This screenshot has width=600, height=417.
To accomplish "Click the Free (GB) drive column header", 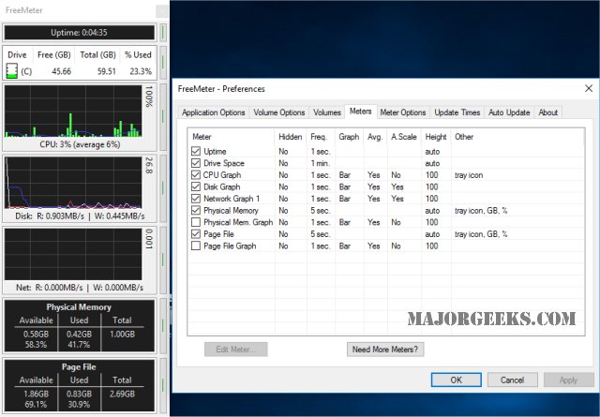I will tap(54, 54).
